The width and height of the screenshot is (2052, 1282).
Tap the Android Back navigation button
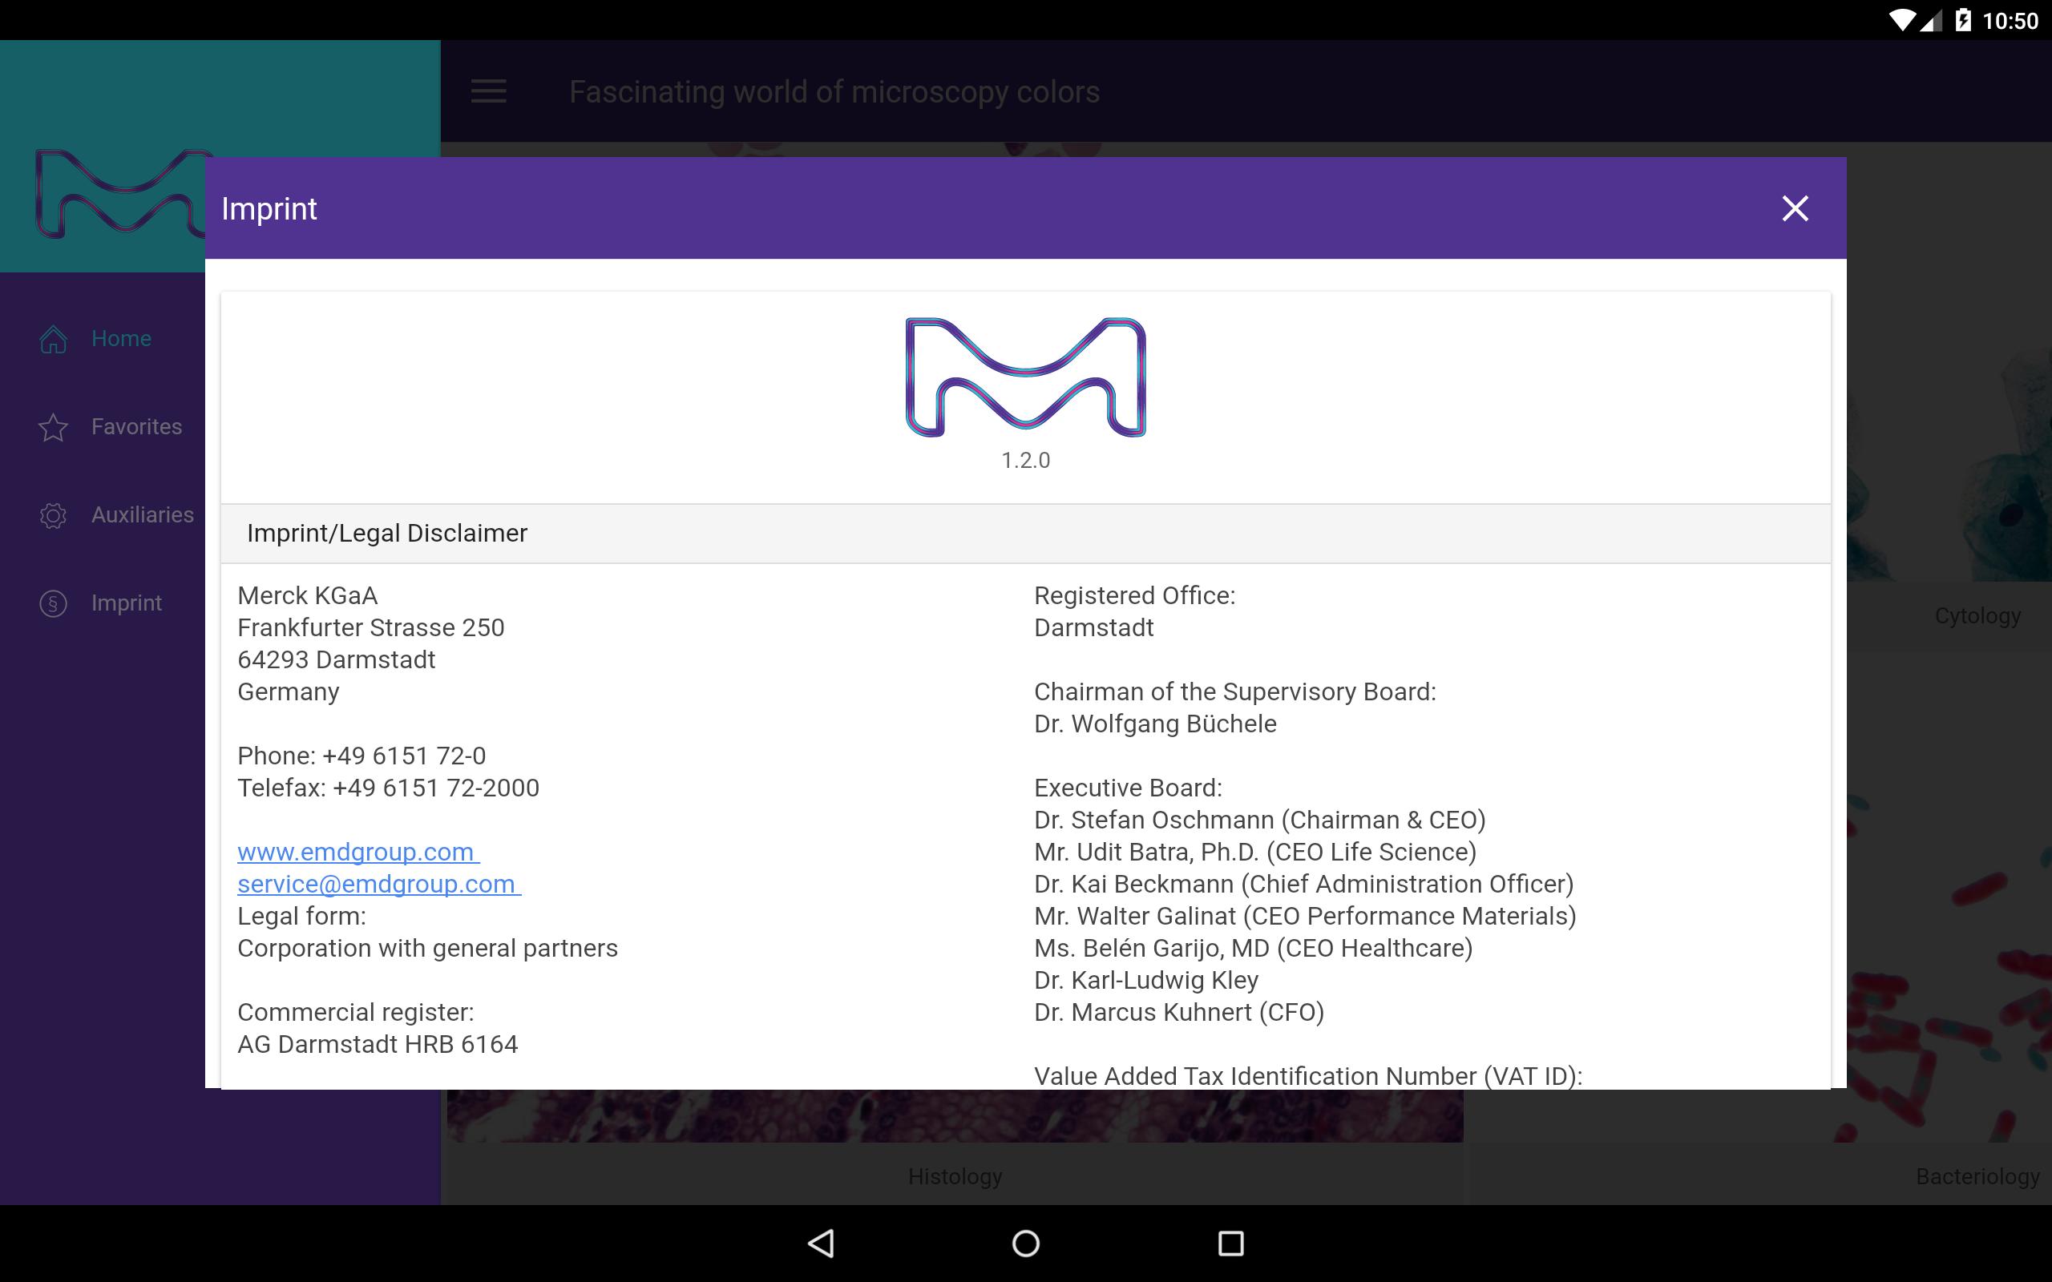click(x=821, y=1243)
